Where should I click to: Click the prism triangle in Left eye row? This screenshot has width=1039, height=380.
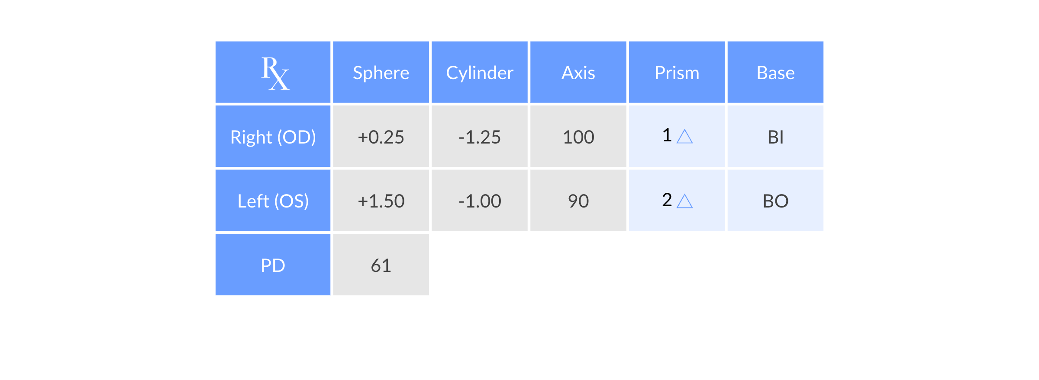[x=684, y=201]
